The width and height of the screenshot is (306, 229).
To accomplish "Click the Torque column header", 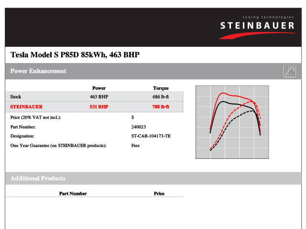I will click(161, 88).
